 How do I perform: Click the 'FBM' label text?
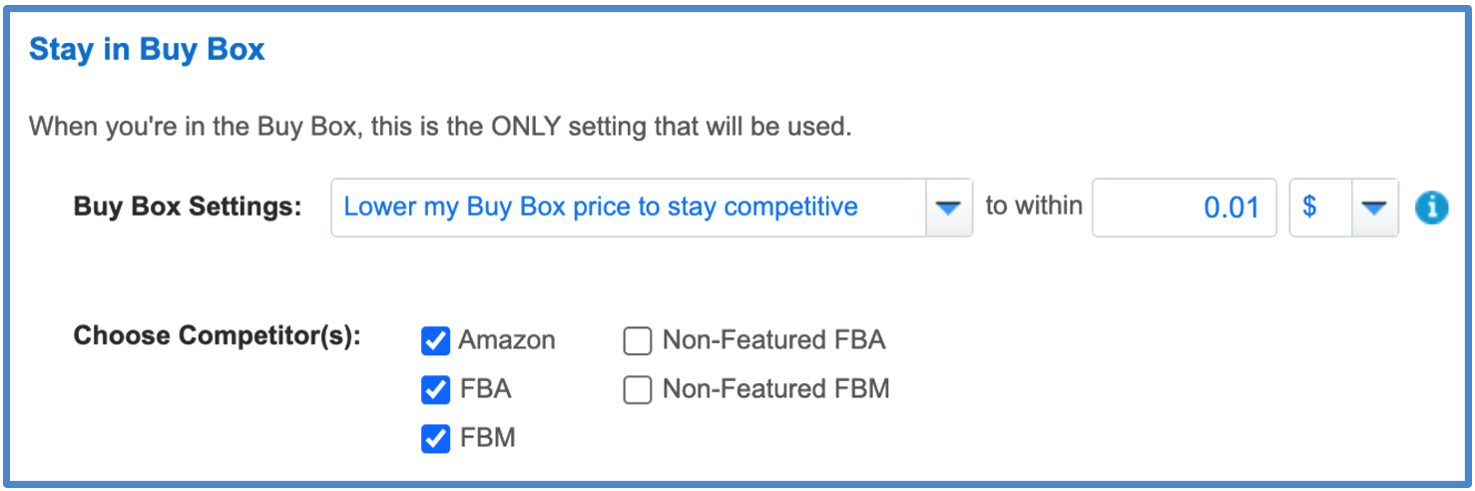pos(487,438)
